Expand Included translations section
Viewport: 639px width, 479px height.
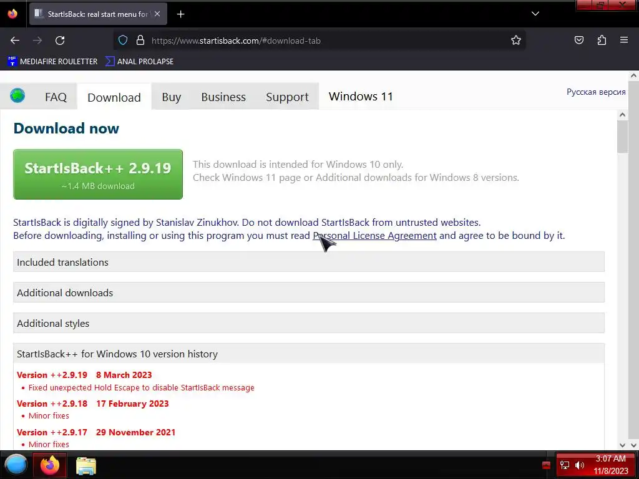pos(308,262)
